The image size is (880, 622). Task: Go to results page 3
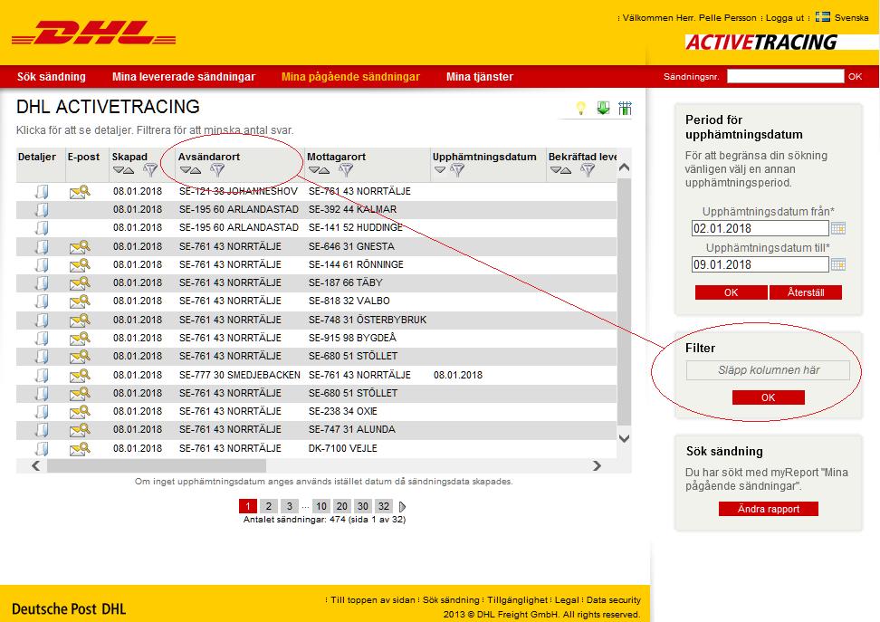coord(290,506)
